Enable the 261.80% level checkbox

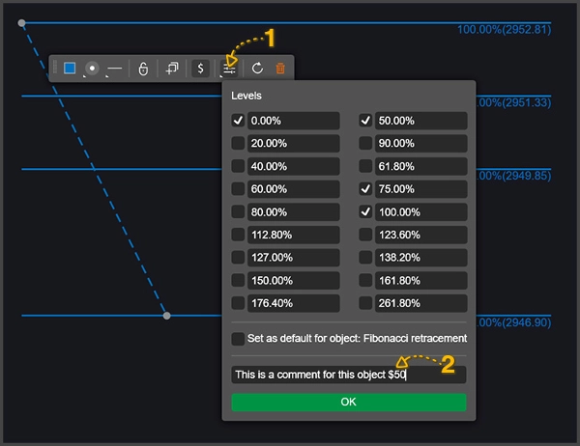(x=365, y=303)
